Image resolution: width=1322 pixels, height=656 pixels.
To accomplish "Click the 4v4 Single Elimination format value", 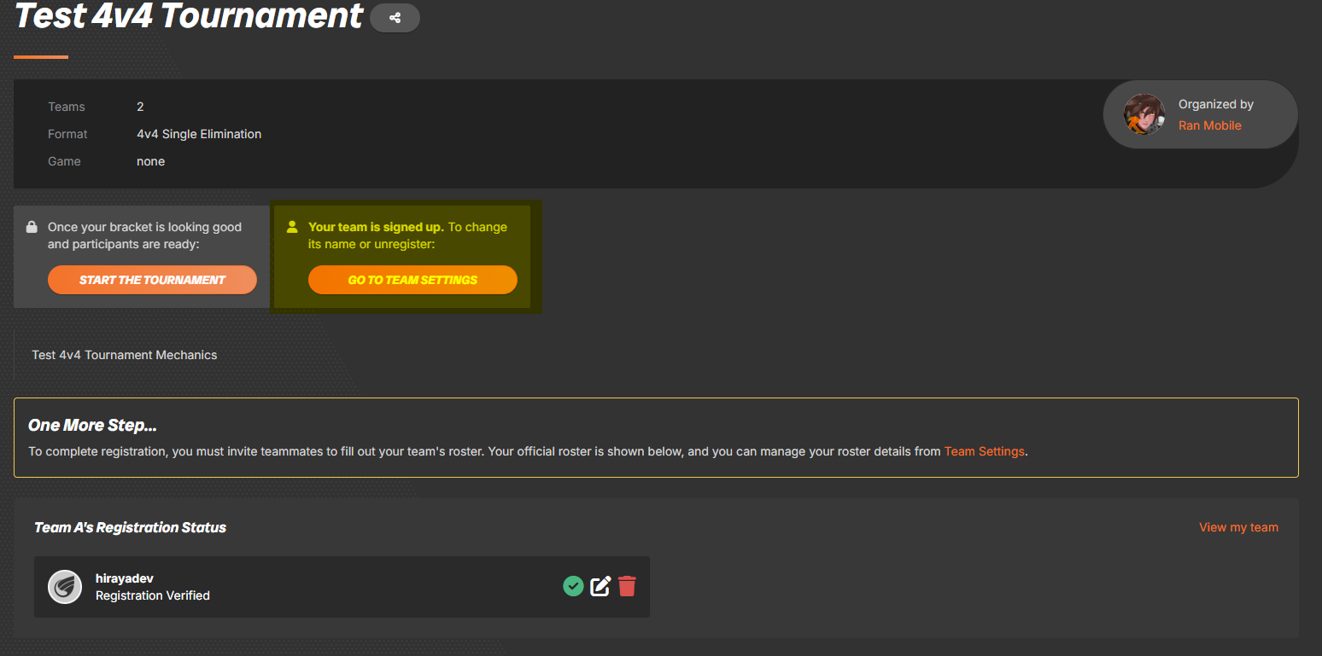I will [199, 134].
